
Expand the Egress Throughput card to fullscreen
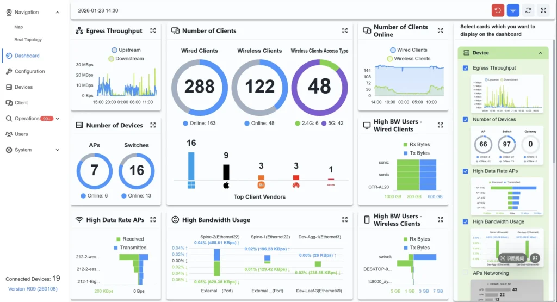click(x=153, y=31)
